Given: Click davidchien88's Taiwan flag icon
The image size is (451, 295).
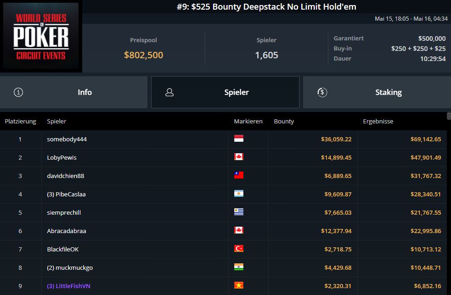Looking at the screenshot, I should [238, 175].
